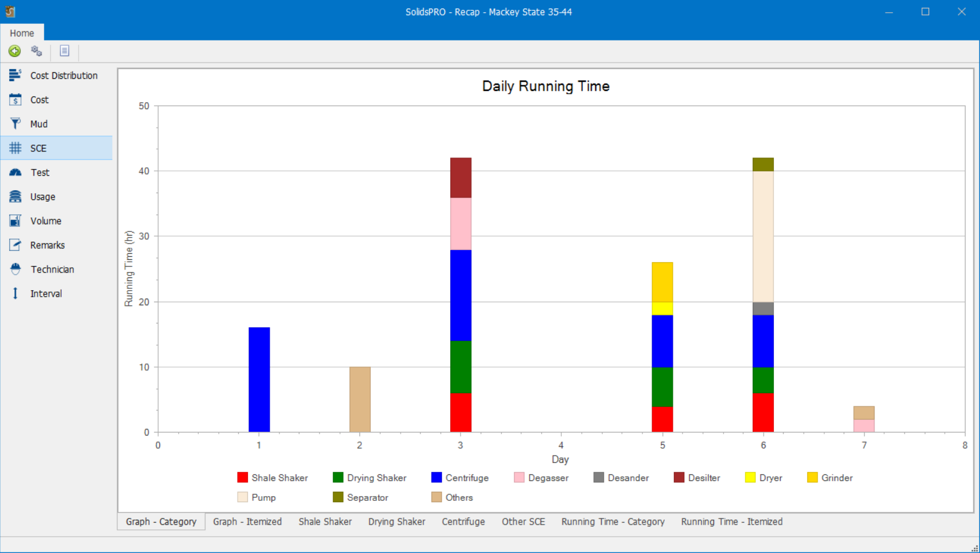
Task: Open the Usage sidebar item
Action: coord(42,197)
